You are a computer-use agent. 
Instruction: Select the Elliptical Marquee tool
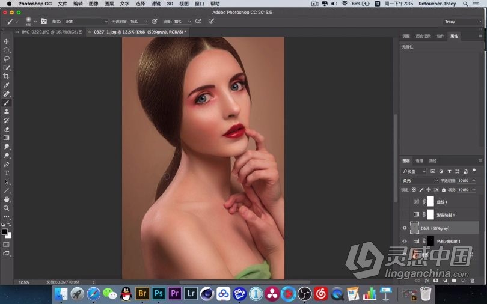click(x=6, y=50)
